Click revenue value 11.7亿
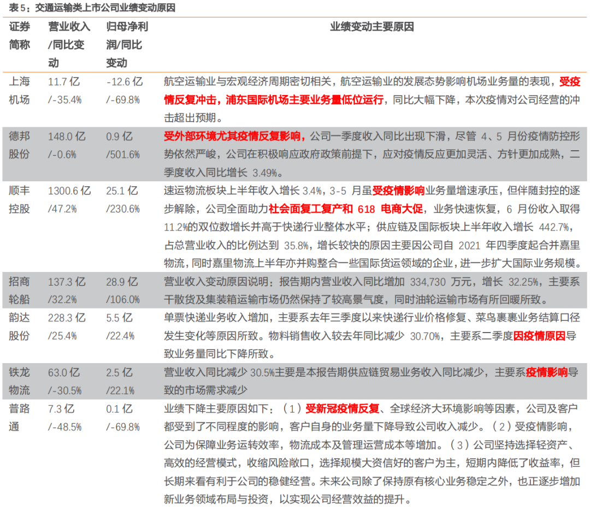The width and height of the screenshot is (590, 510). point(63,81)
